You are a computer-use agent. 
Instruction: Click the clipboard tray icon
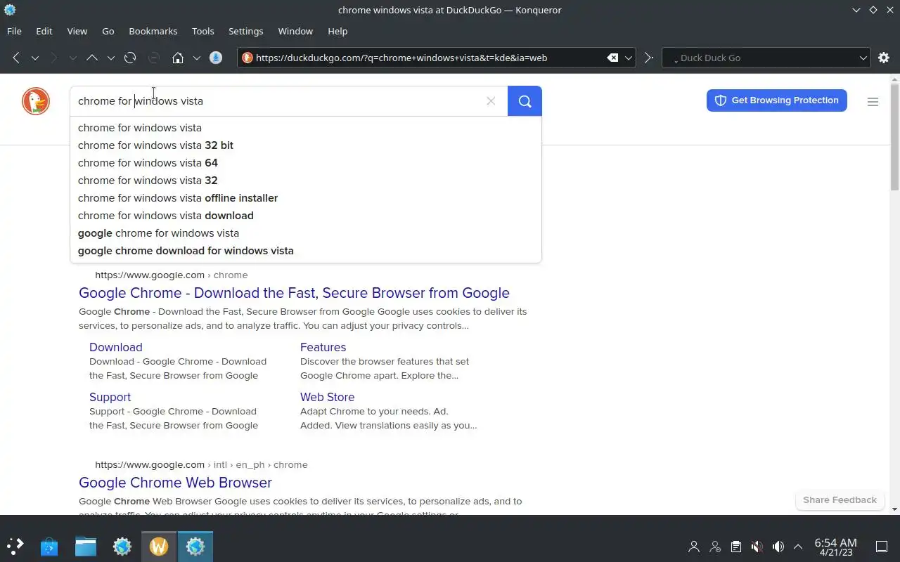pyautogui.click(x=736, y=546)
